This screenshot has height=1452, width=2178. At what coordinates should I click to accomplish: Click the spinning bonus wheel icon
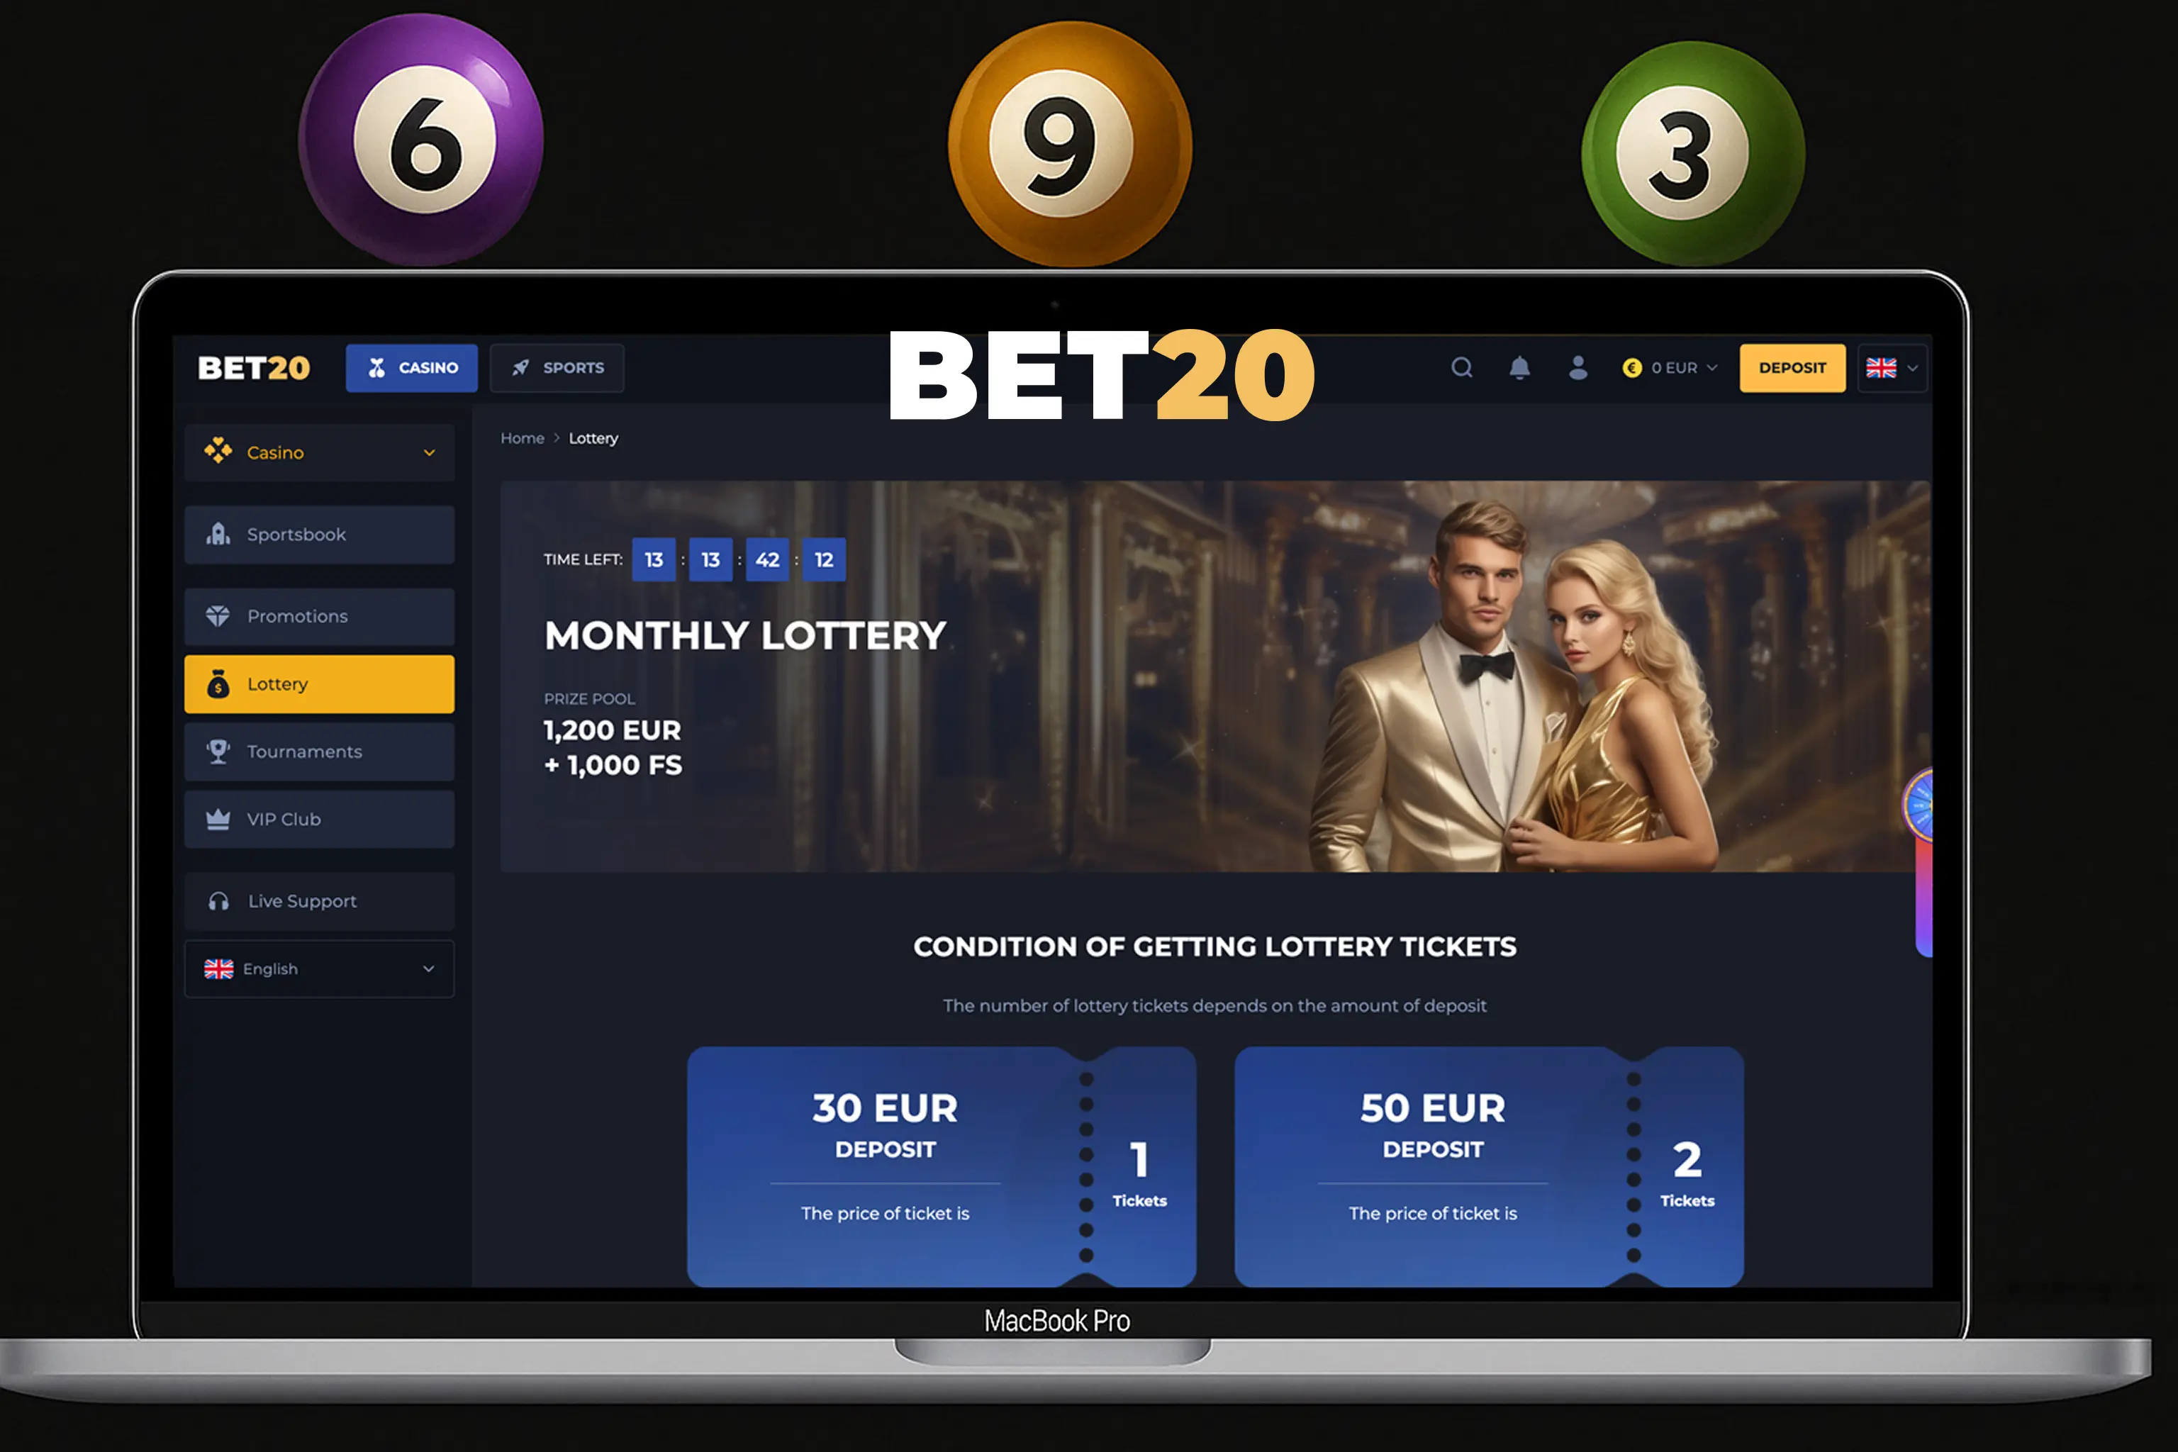click(1918, 805)
